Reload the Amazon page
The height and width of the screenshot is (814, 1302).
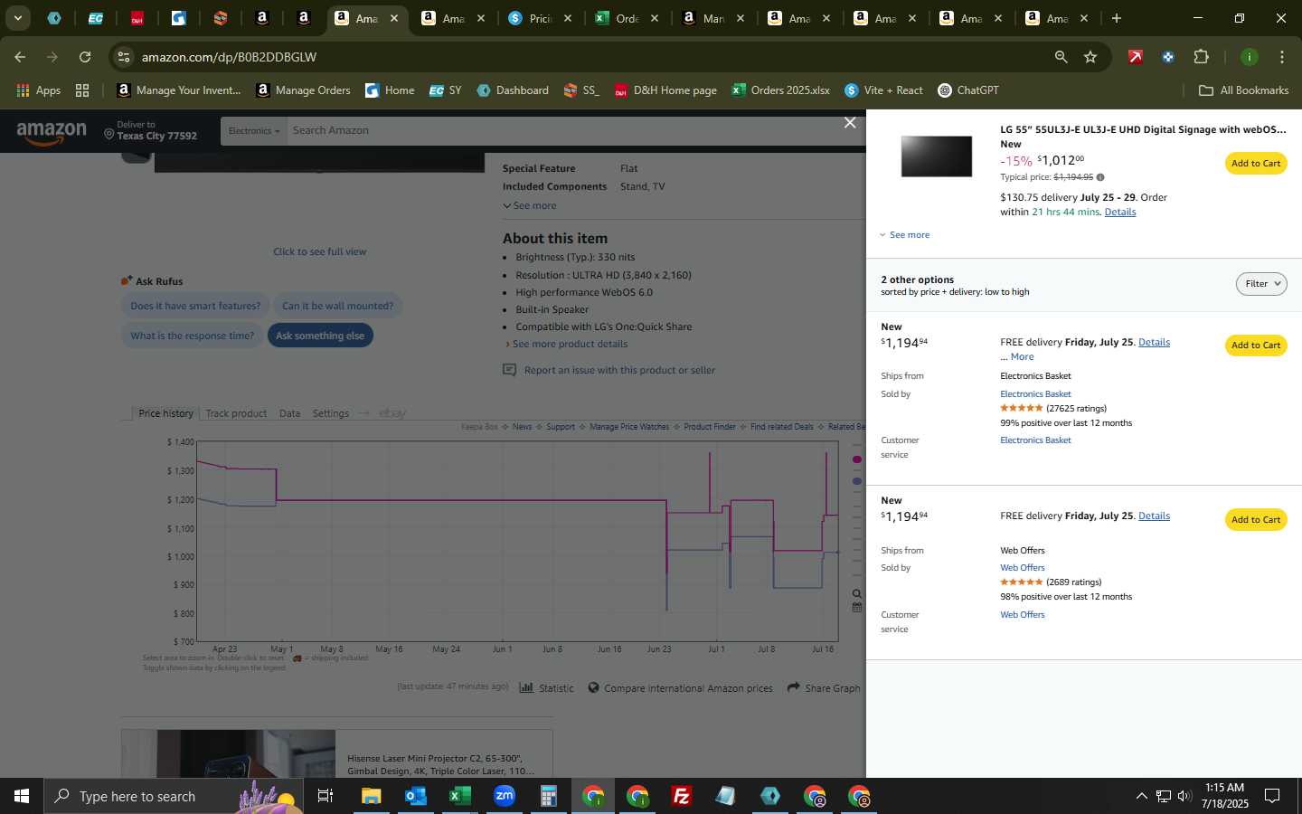click(x=85, y=57)
